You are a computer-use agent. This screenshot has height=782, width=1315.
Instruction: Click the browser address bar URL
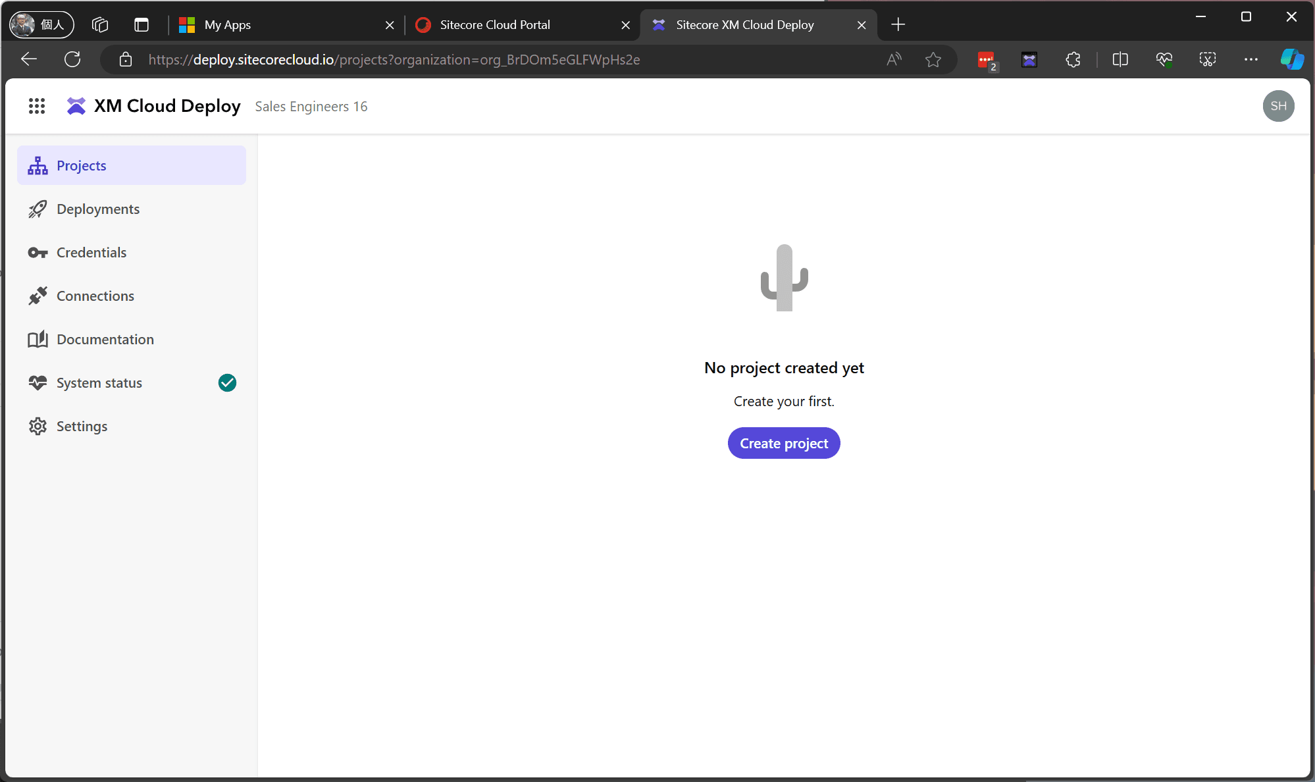pyautogui.click(x=394, y=60)
